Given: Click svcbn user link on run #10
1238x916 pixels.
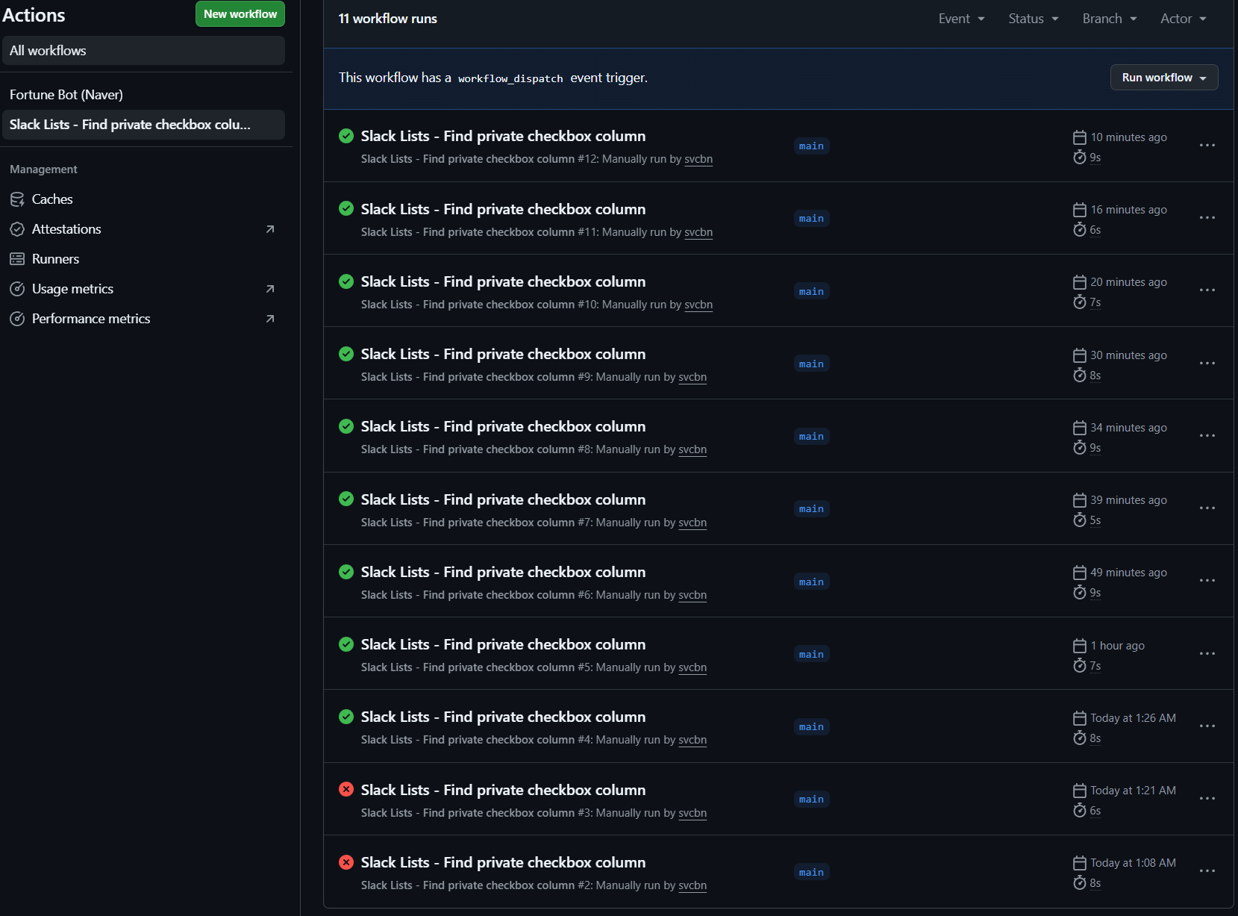Looking at the screenshot, I should [x=698, y=305].
